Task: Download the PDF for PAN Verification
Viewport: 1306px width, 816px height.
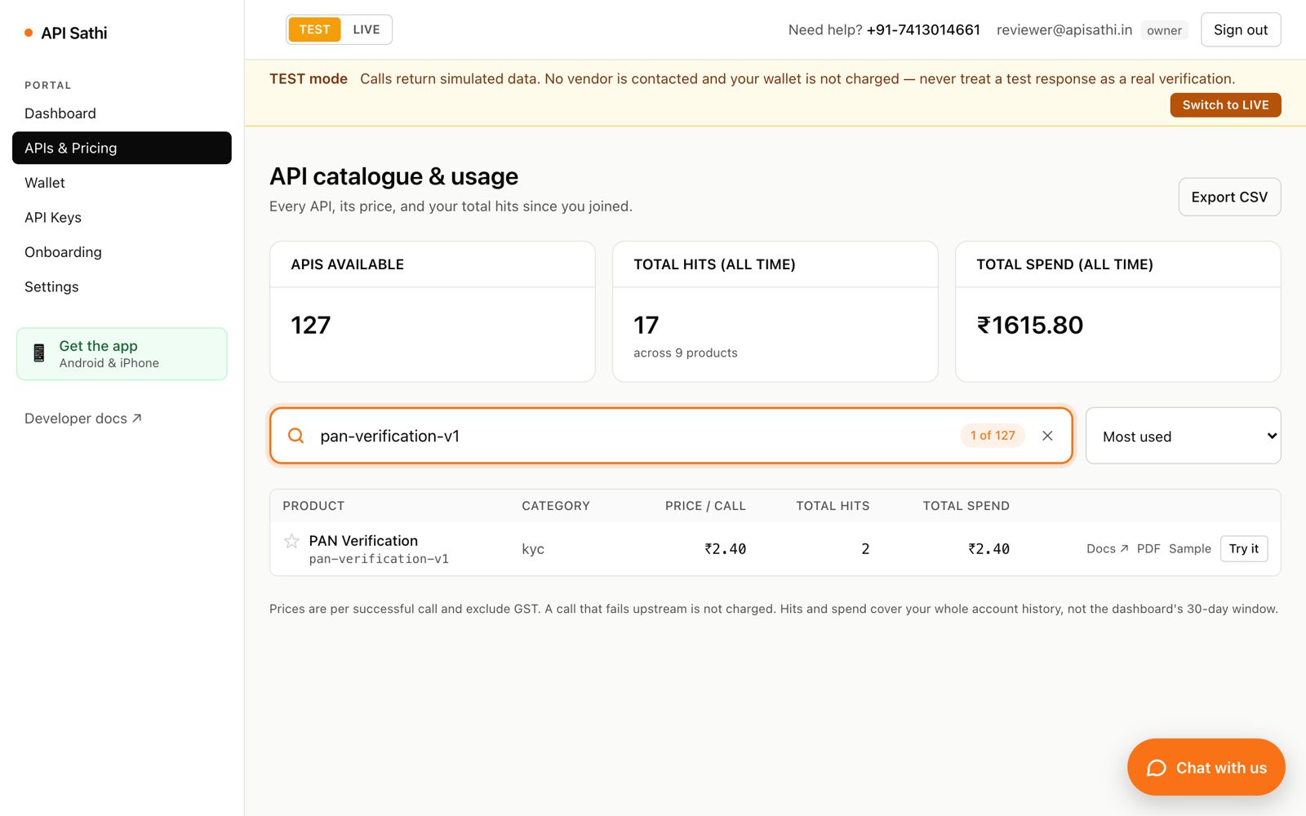Action: [x=1148, y=548]
